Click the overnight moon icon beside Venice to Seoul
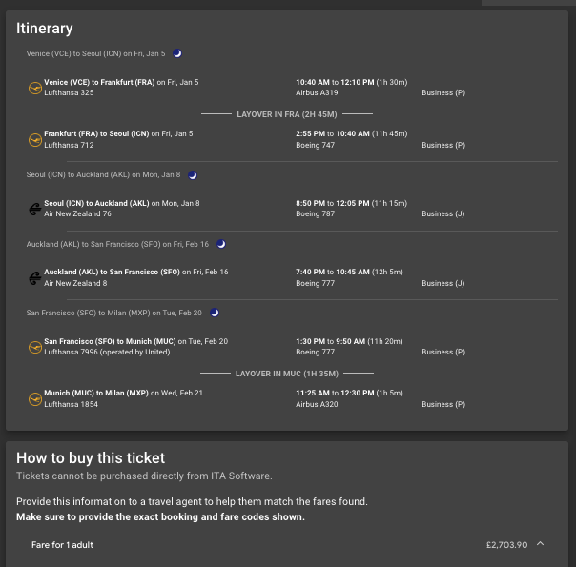This screenshot has width=576, height=567. pos(177,53)
